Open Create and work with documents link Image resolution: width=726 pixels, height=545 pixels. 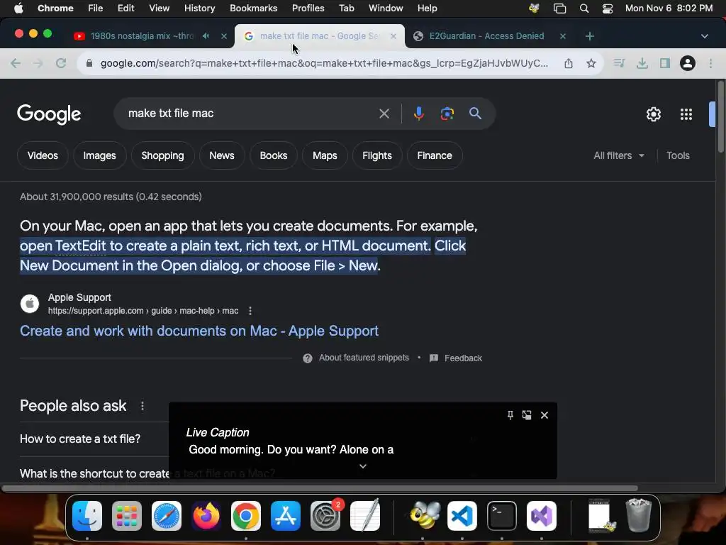point(199,331)
